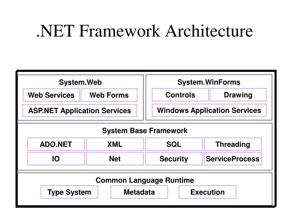Select Windows Application Services box
The width and height of the screenshot is (289, 217).
pos(209,110)
